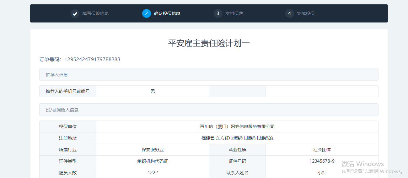Click the 联系人姓名 label cell

pyautogui.click(x=237, y=172)
